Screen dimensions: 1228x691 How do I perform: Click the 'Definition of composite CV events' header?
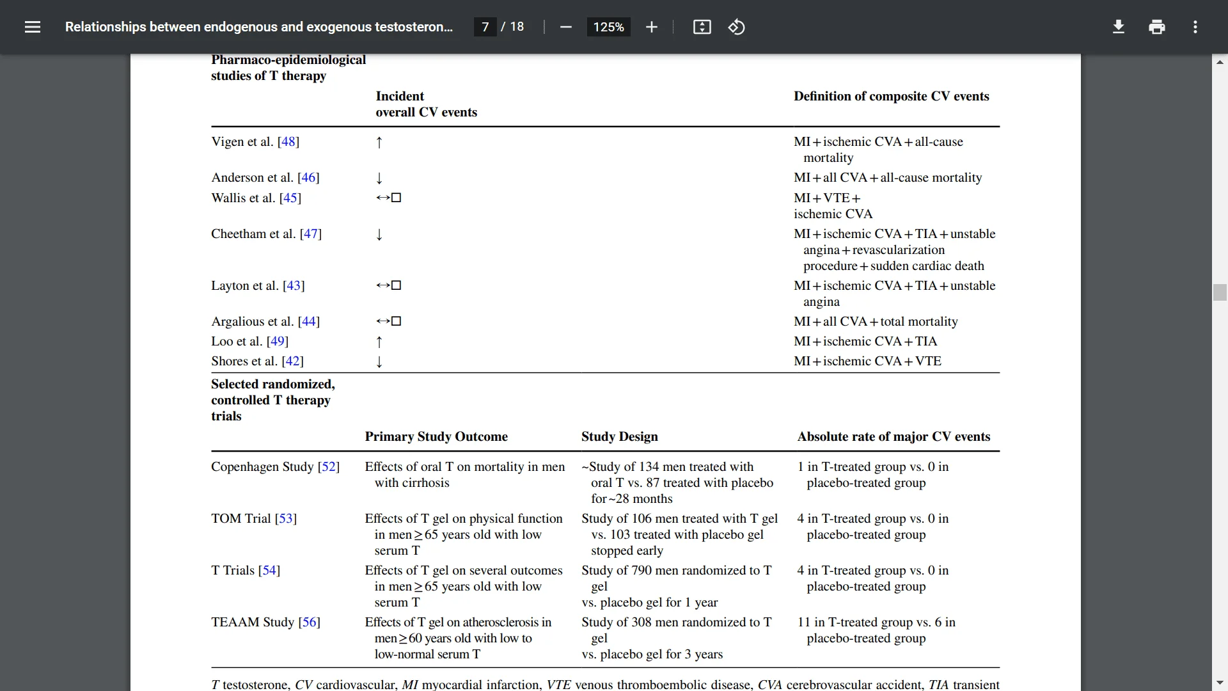click(x=891, y=96)
